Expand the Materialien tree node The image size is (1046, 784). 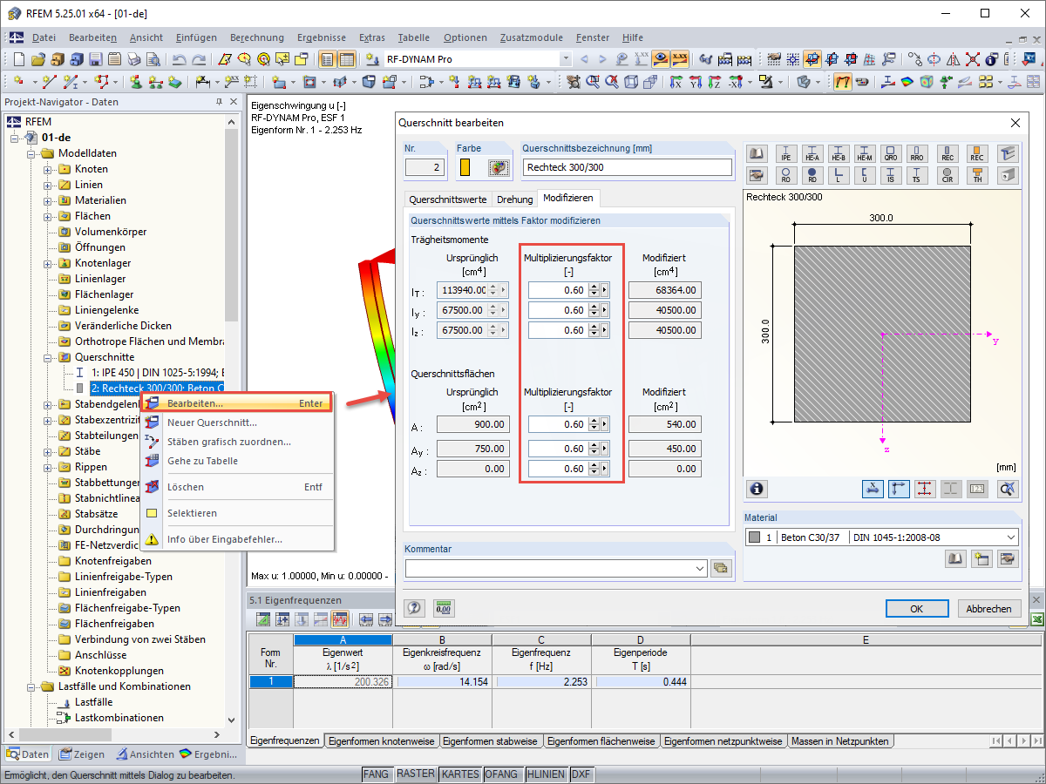tap(48, 200)
